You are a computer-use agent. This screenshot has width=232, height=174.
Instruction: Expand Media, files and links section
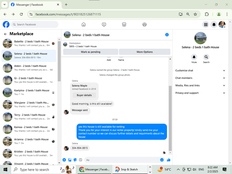point(200,85)
